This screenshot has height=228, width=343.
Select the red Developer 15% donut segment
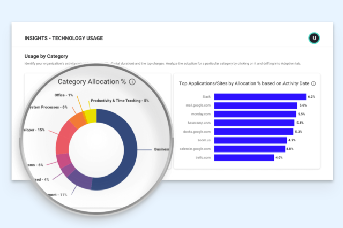point(65,138)
